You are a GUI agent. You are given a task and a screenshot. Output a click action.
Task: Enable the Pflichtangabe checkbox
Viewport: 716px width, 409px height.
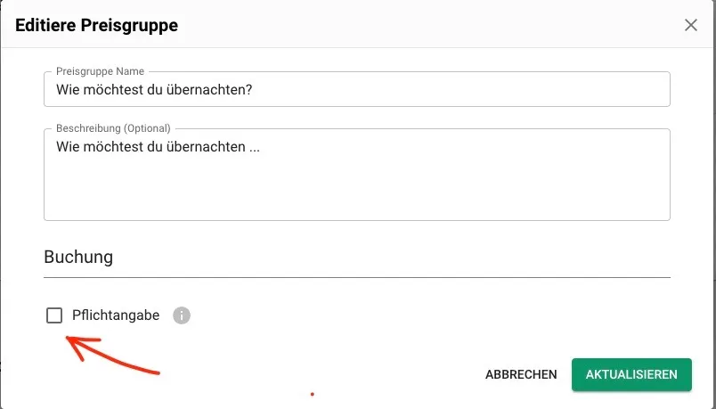(x=54, y=315)
